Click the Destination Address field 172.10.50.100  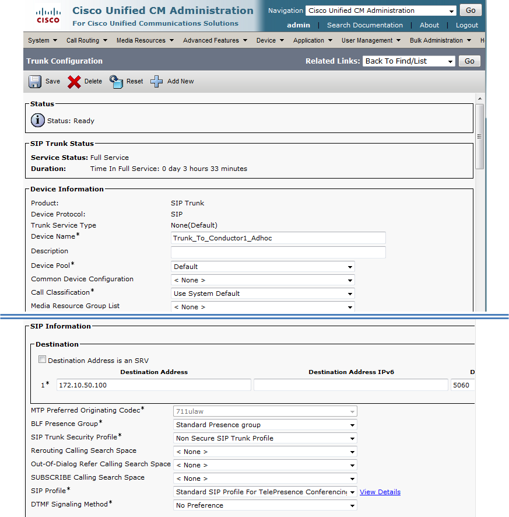tap(154, 385)
